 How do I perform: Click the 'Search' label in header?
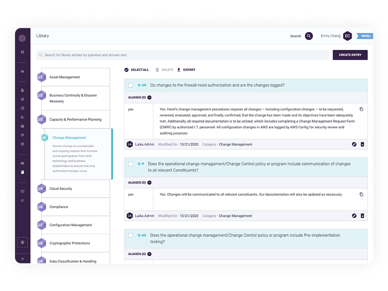tap(295, 36)
